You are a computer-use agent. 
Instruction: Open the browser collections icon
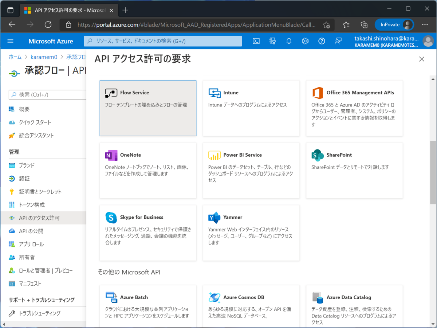[x=364, y=24]
